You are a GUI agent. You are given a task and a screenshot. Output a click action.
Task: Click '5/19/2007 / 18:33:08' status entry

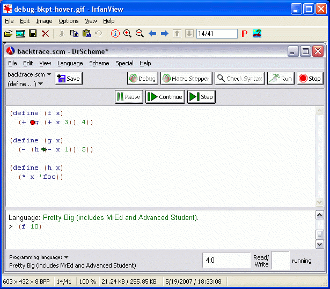[x=193, y=282]
